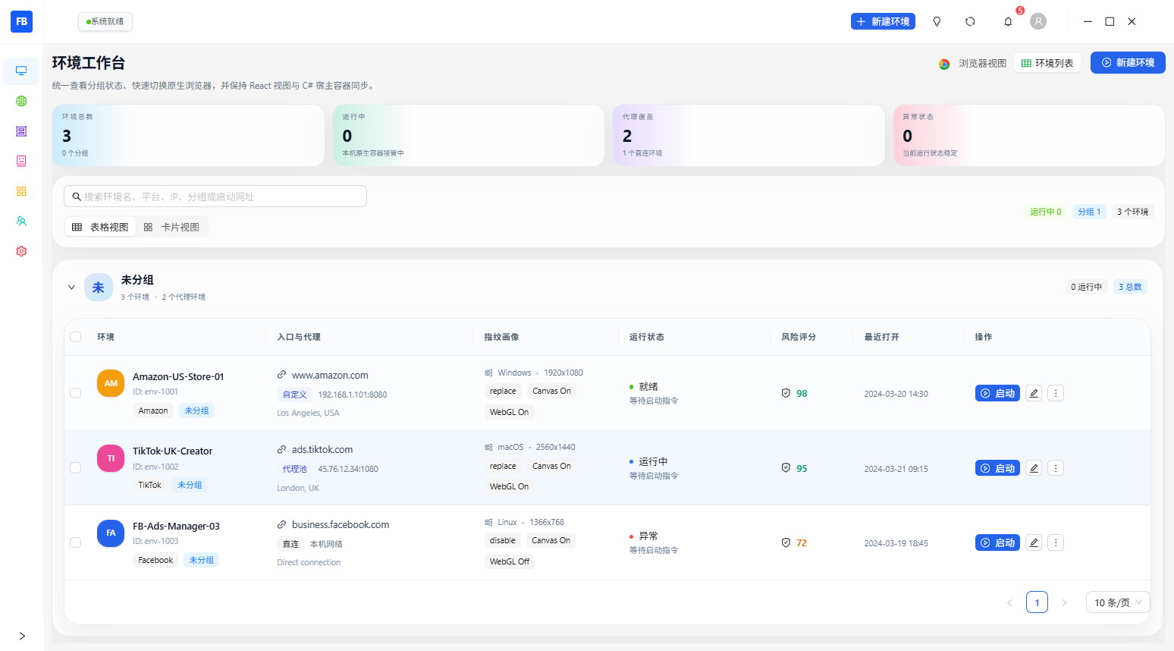Edit the Amazon-US-Store-01 environment with pencil icon
The width and height of the screenshot is (1174, 651).
coord(1033,393)
